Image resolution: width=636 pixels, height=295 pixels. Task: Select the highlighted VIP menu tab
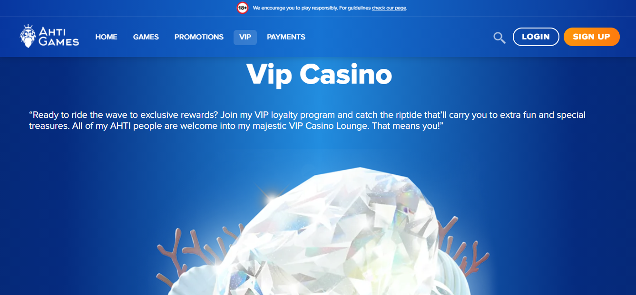pos(245,37)
